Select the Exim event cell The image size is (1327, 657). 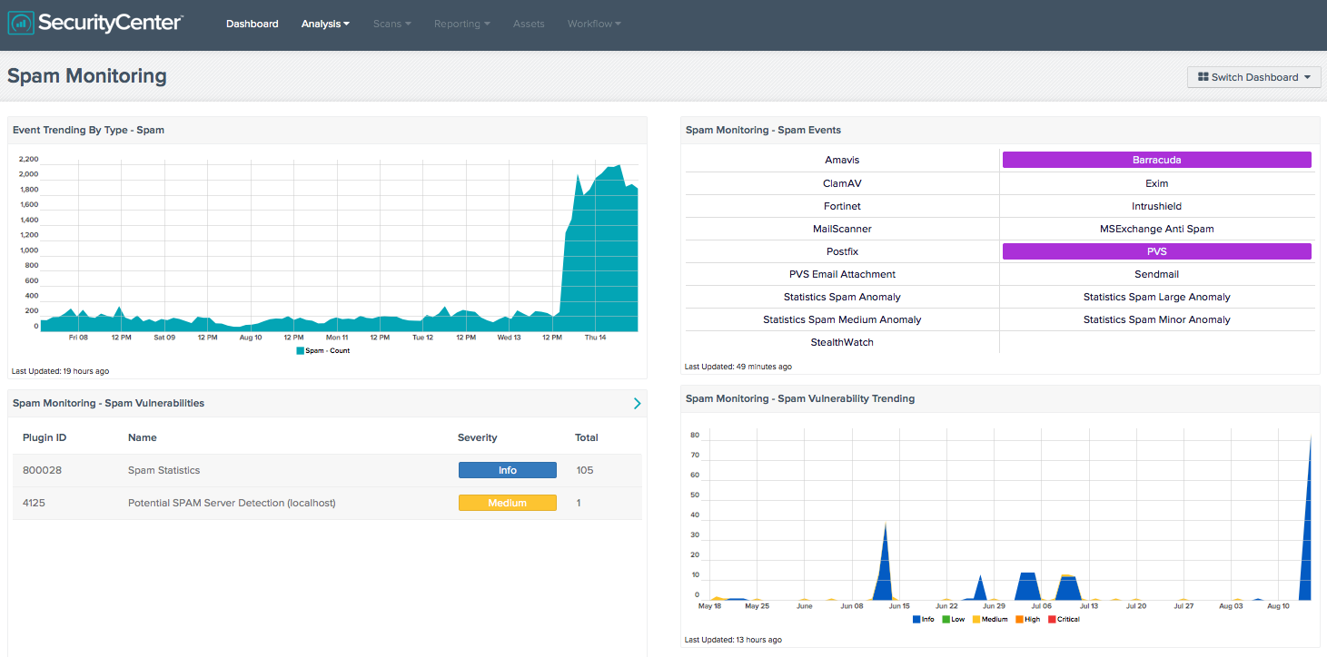coord(1156,183)
